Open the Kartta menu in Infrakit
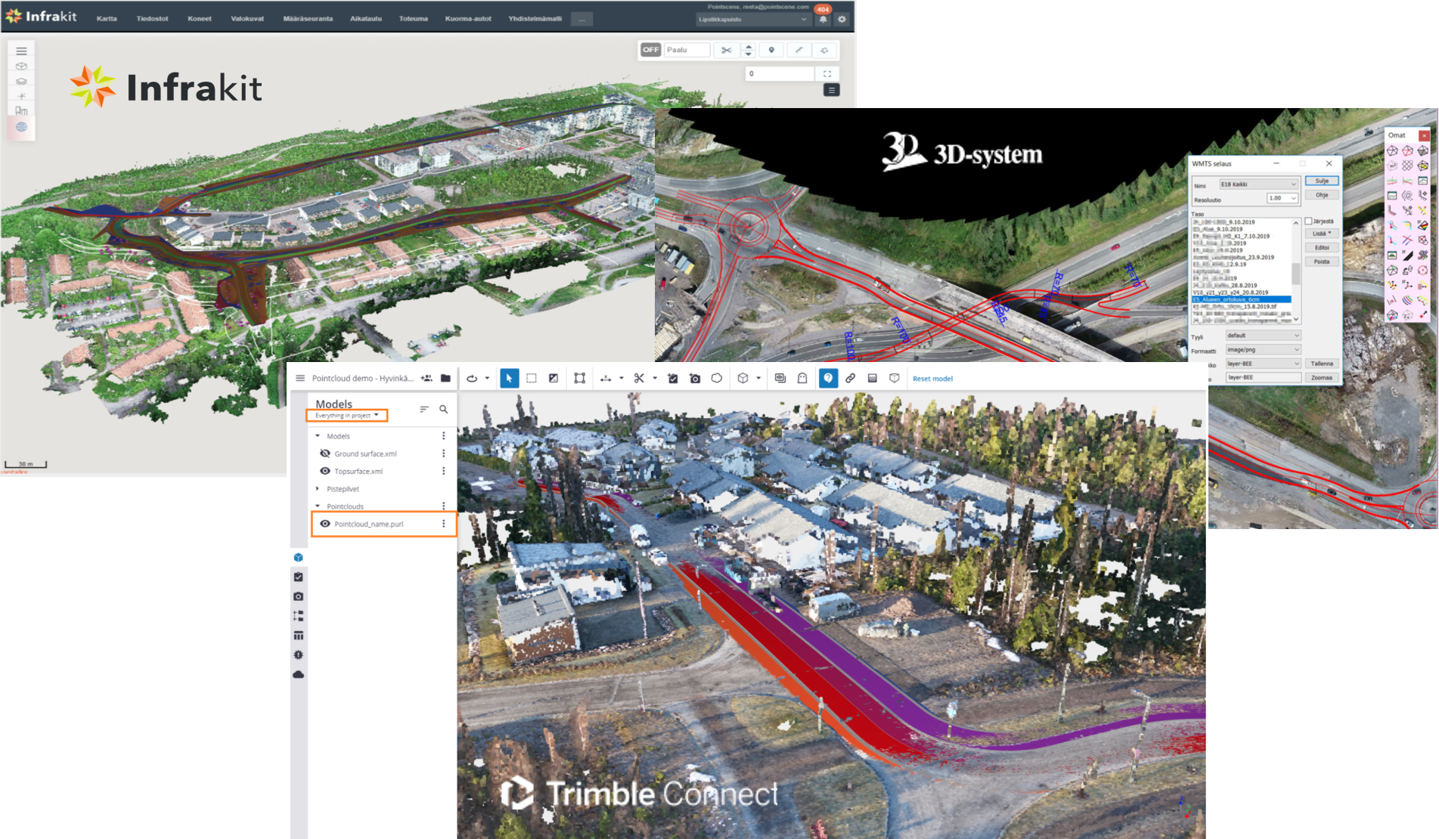Viewport: 1439px width, 839px height. click(x=107, y=19)
